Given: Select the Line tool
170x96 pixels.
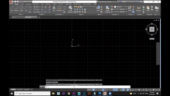Looking at the screenshot, I should click(11, 9).
